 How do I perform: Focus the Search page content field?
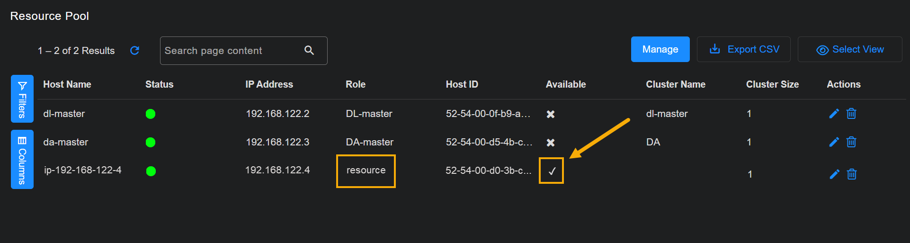[x=232, y=51]
